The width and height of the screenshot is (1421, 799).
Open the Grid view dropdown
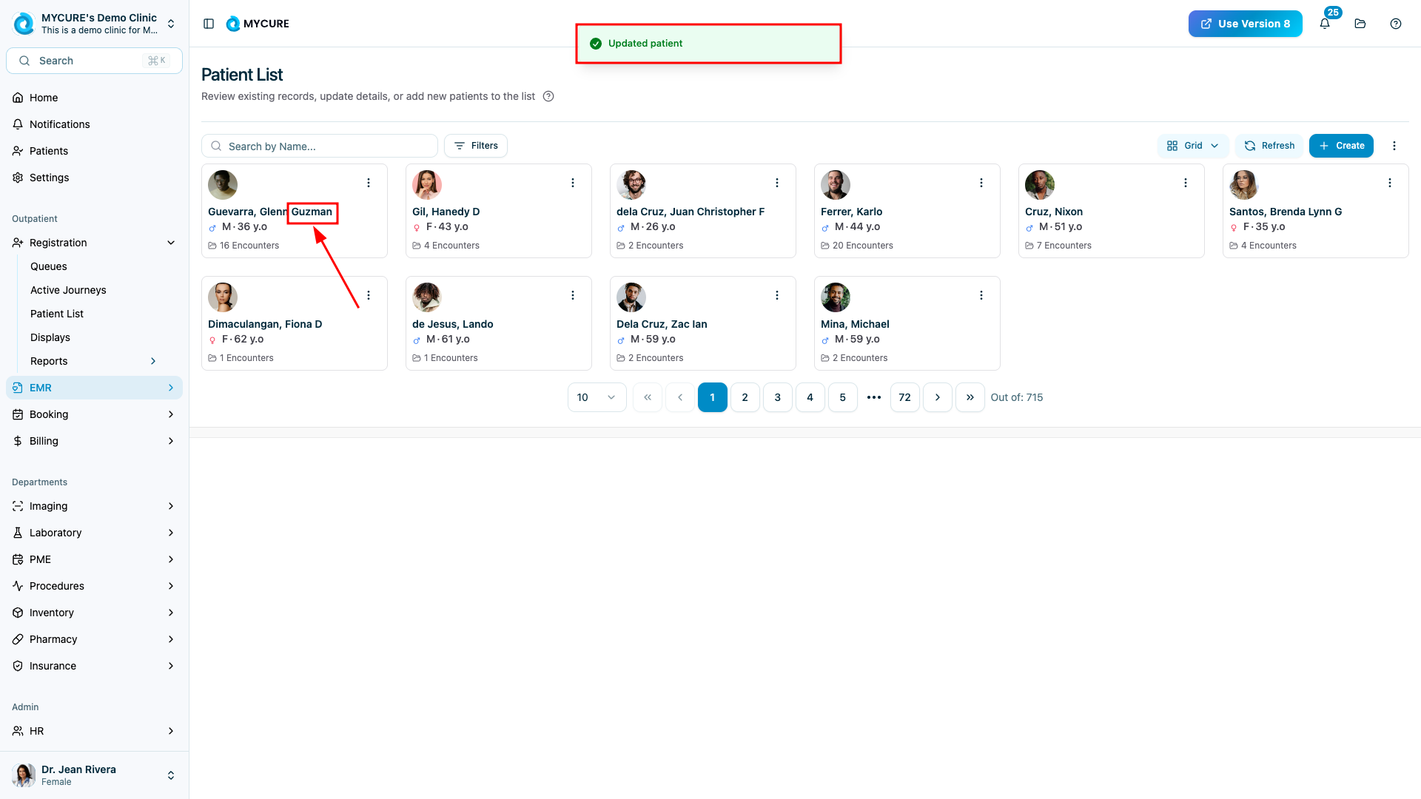tap(1192, 146)
